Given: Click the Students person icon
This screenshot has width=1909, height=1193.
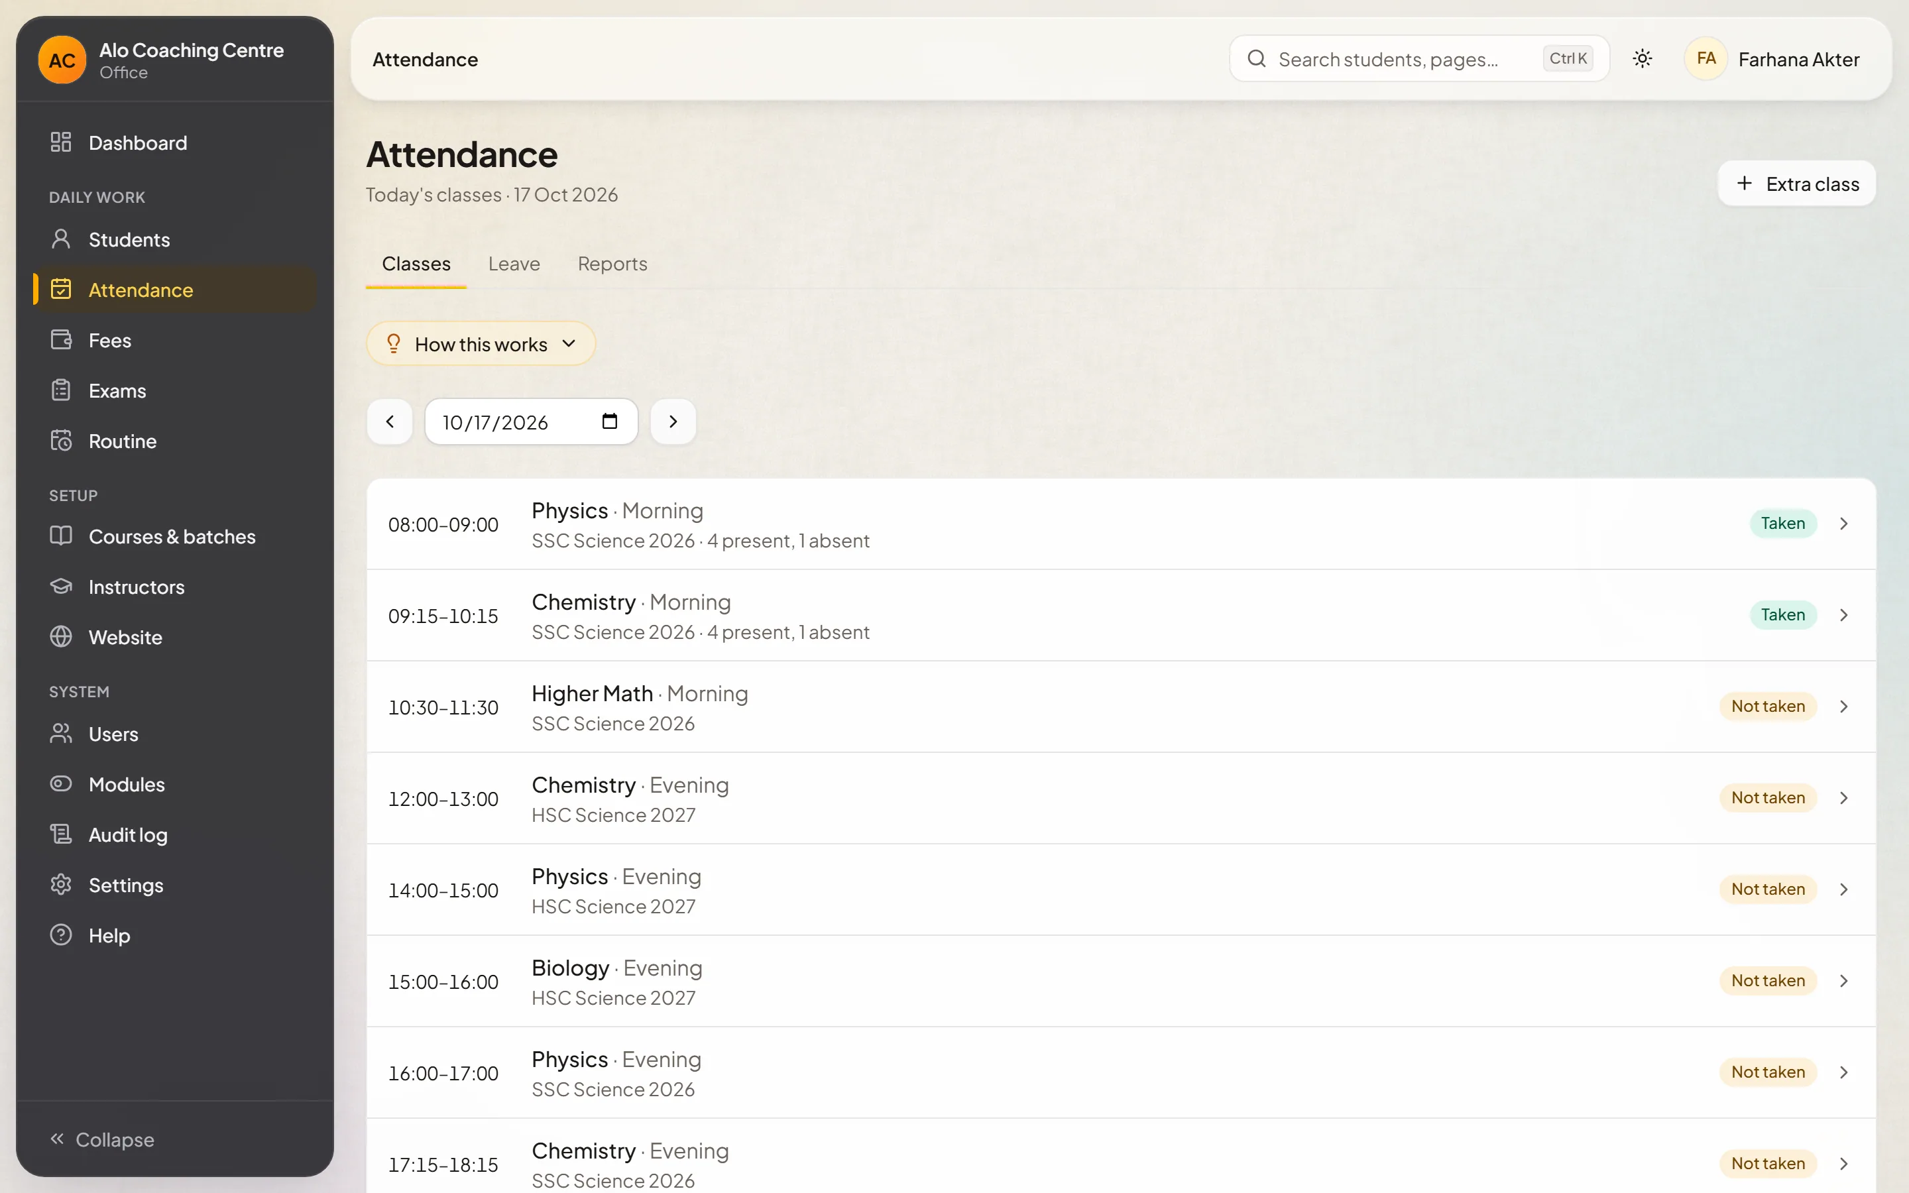Looking at the screenshot, I should [x=61, y=239].
